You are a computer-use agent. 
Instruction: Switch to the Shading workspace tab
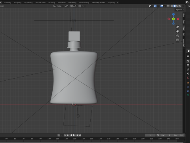[x=51, y=2]
